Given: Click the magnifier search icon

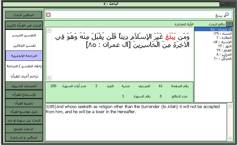Looking at the screenshot, I should (x=226, y=15).
